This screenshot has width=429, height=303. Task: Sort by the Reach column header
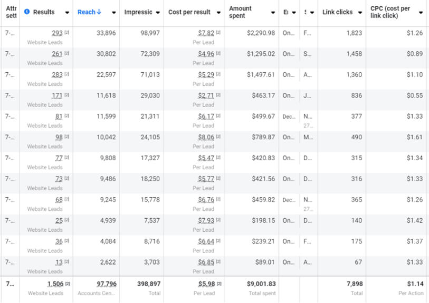tap(86, 12)
